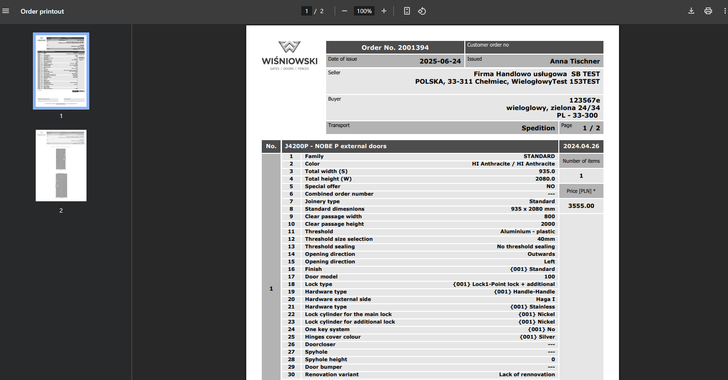Rotate the document counterclockwise
The width and height of the screenshot is (728, 380).
[x=422, y=11]
